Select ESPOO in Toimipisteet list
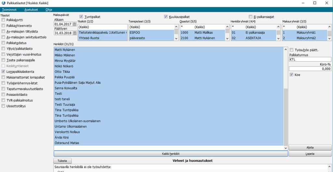The image size is (333, 172). (x=152, y=33)
